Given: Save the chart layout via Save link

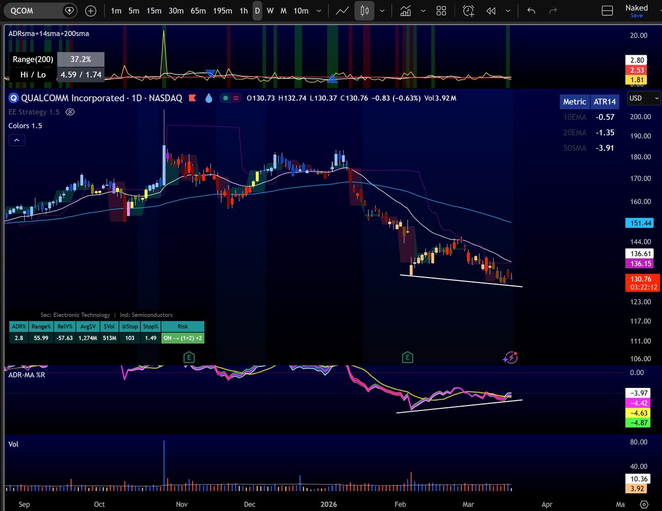Looking at the screenshot, I should click(x=637, y=15).
